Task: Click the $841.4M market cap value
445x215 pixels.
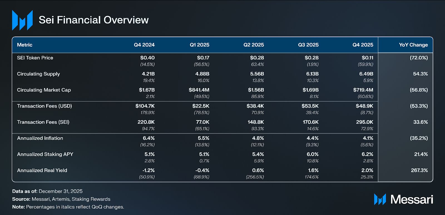Action: 199,90
